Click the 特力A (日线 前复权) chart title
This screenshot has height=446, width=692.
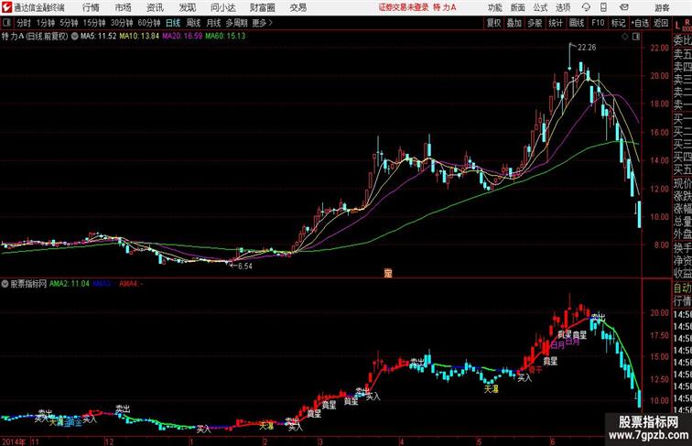35,37
